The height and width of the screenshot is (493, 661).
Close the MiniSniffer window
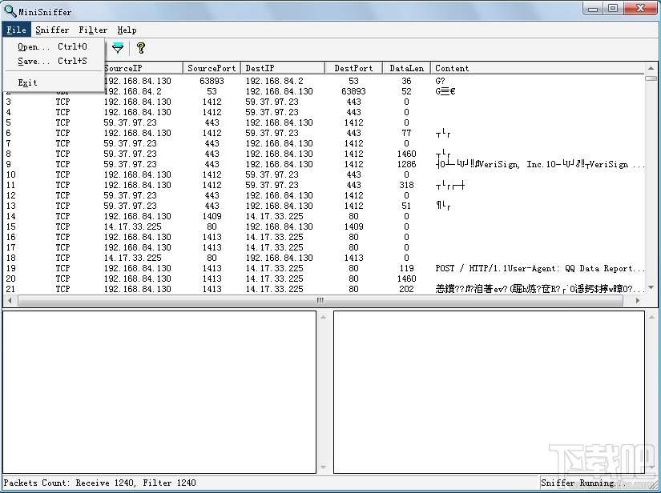640,9
